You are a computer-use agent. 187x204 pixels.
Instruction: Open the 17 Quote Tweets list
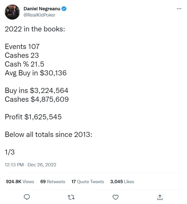87,182
